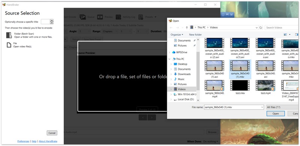Open the Presets dropdown in HandBrake toolbar
Image resolution: width=300 pixels, height=146 pixels.
[147, 17]
